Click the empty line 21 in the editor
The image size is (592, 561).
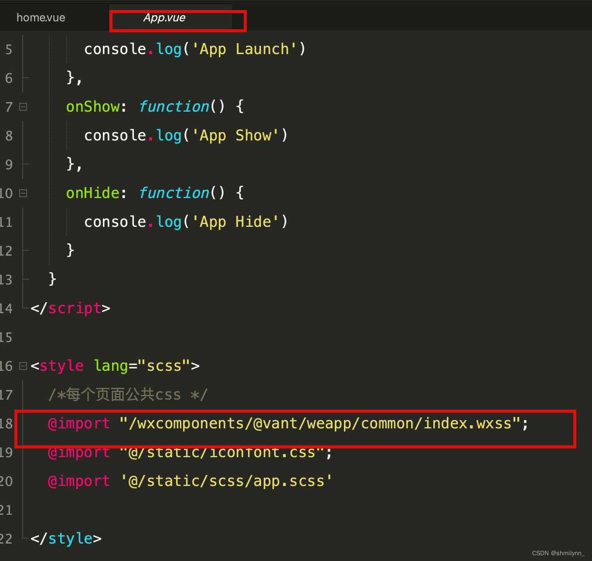(x=174, y=510)
